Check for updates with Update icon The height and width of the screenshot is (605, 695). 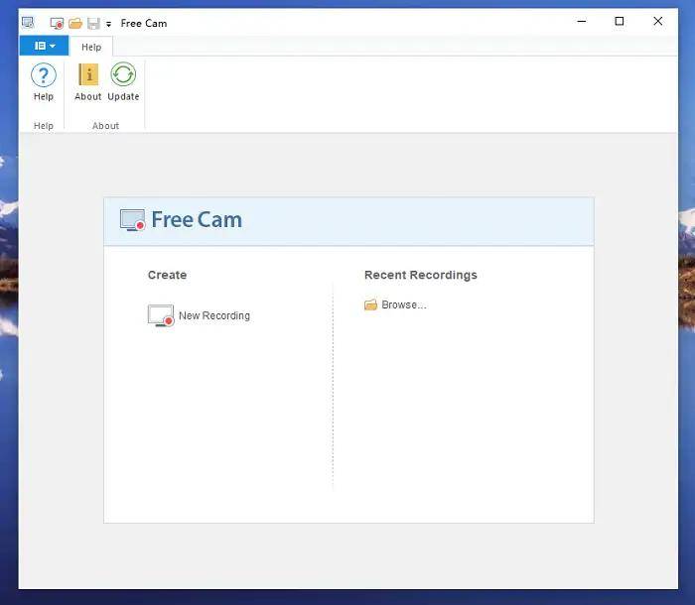click(123, 82)
